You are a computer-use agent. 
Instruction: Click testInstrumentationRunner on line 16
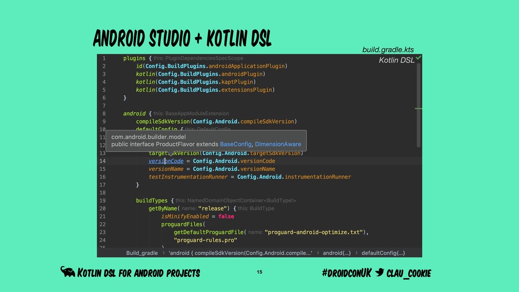click(188, 177)
